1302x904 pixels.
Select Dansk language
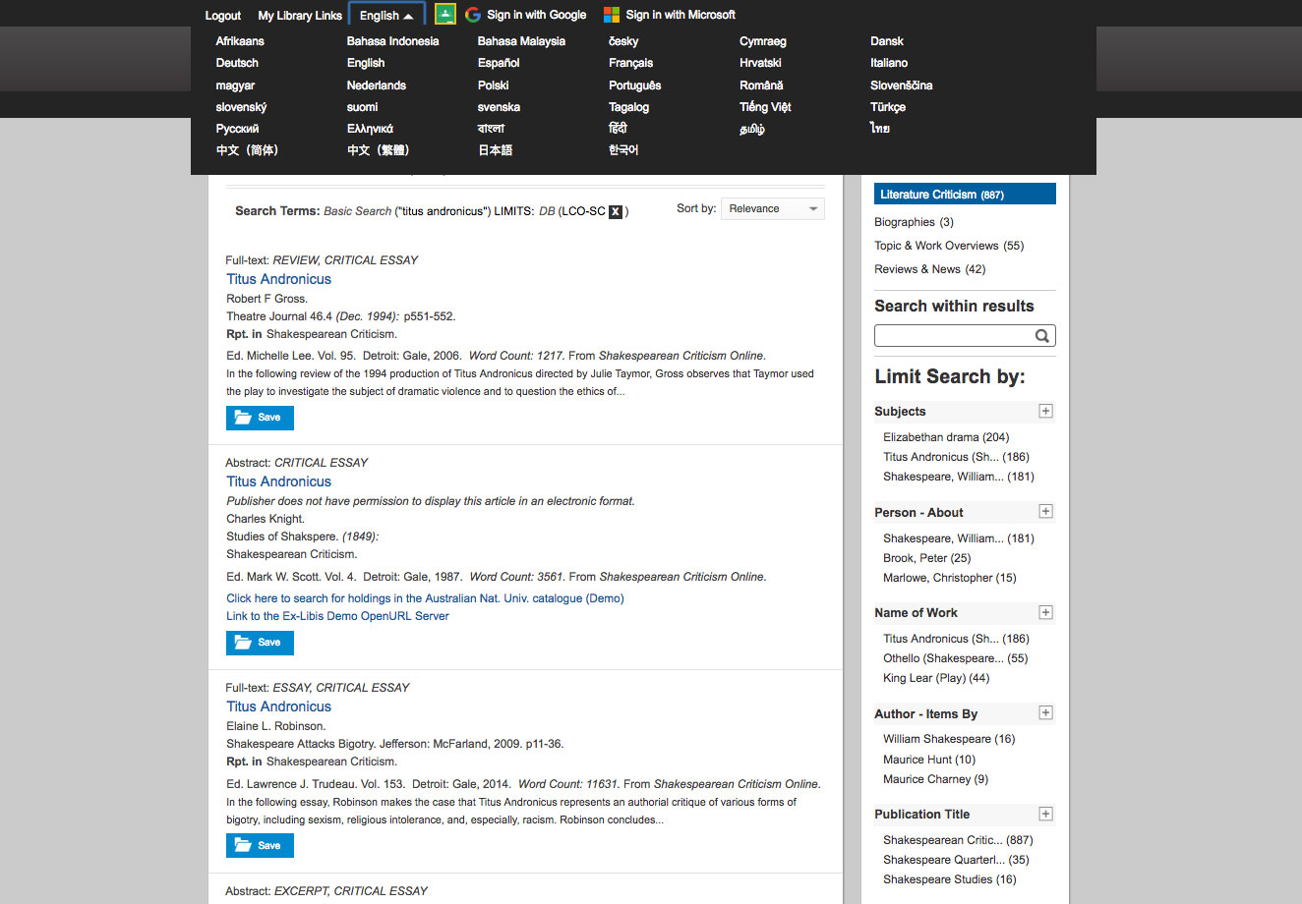[887, 41]
